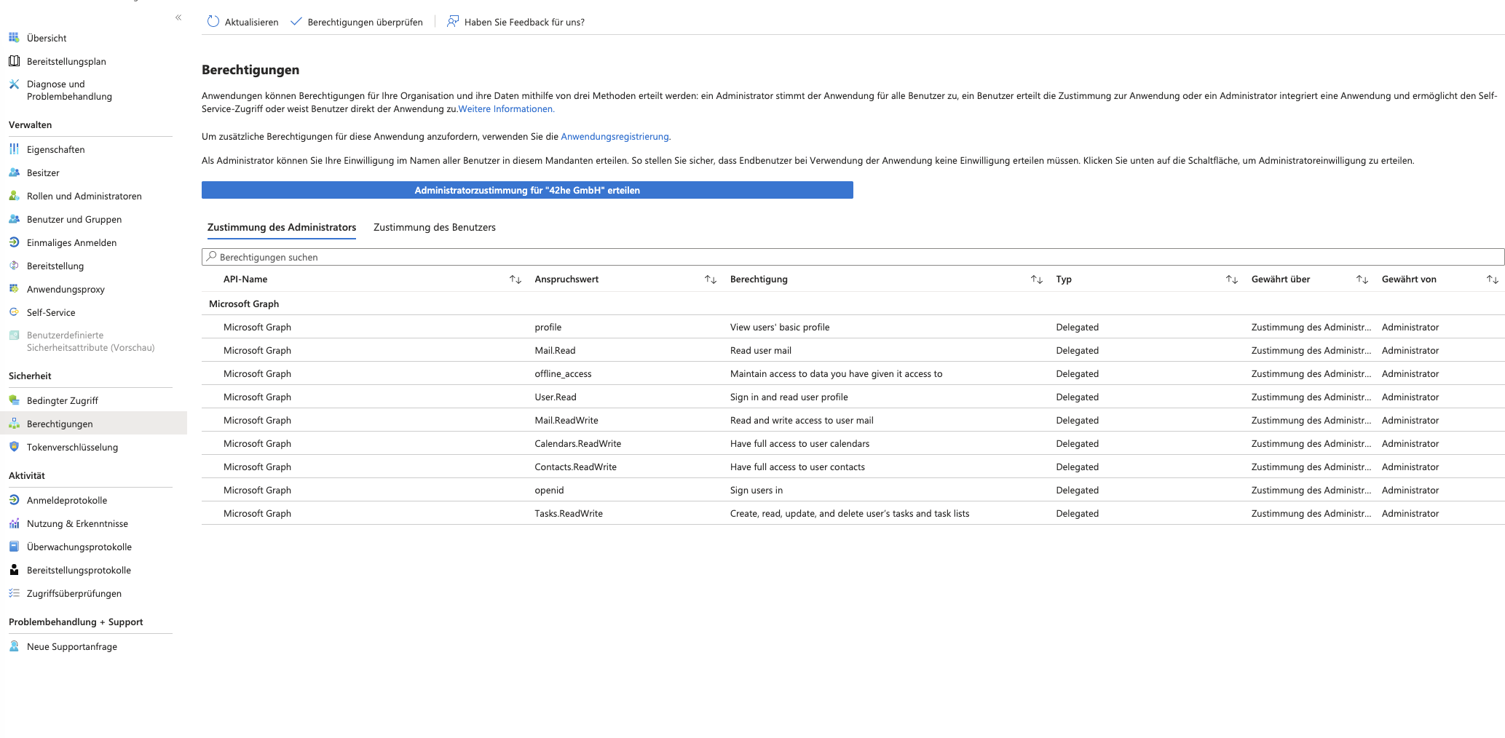The height and width of the screenshot is (738, 1505).
Task: Select the offline_access claim value
Action: click(563, 373)
